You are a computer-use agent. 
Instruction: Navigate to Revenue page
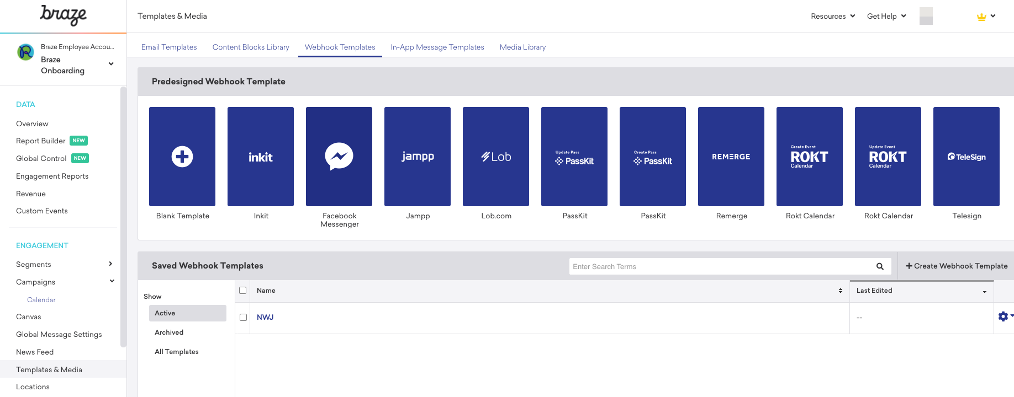[x=31, y=194]
